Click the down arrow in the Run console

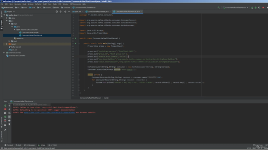click(x=9, y=109)
